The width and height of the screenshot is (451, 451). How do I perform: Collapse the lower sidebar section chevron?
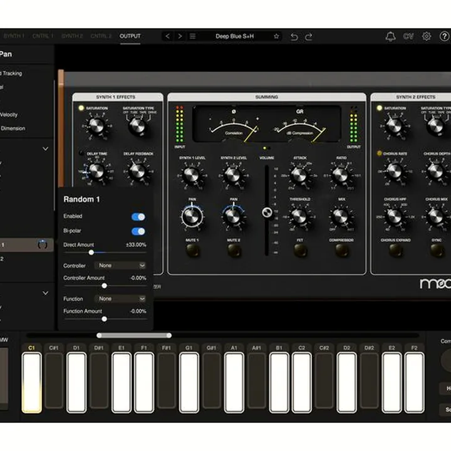46,293
